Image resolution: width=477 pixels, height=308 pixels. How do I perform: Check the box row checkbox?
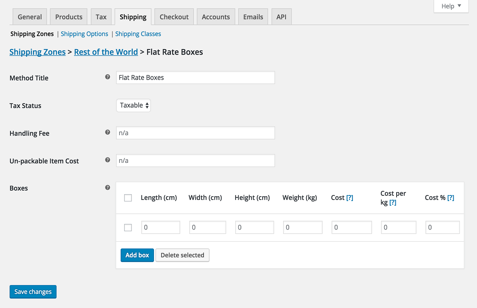click(x=128, y=227)
